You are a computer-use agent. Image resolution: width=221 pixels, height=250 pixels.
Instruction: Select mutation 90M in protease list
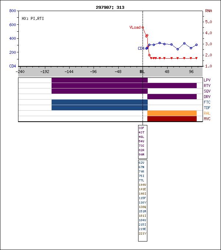(141, 154)
